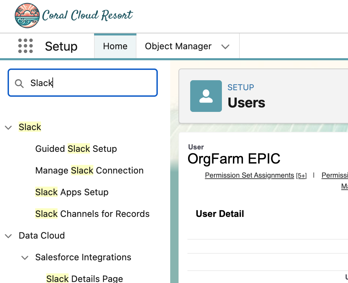Click the Permission Set Assignments link
348x283 pixels.
(x=249, y=176)
